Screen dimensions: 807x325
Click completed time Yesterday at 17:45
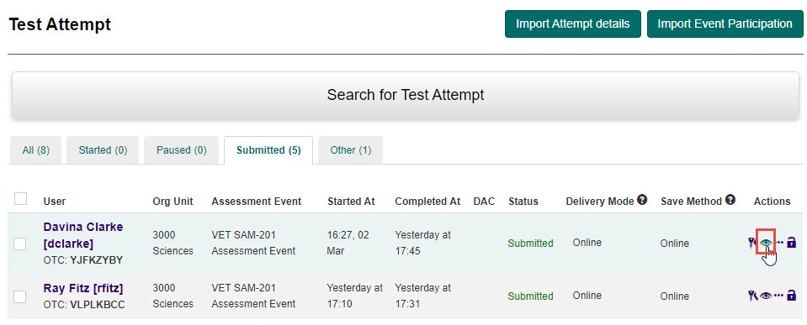[x=422, y=243]
